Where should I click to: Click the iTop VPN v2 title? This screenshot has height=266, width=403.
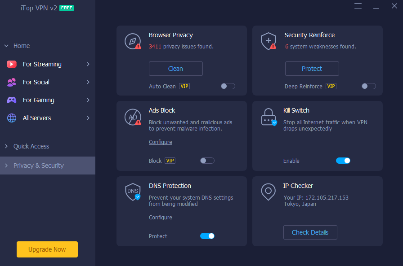coord(39,8)
